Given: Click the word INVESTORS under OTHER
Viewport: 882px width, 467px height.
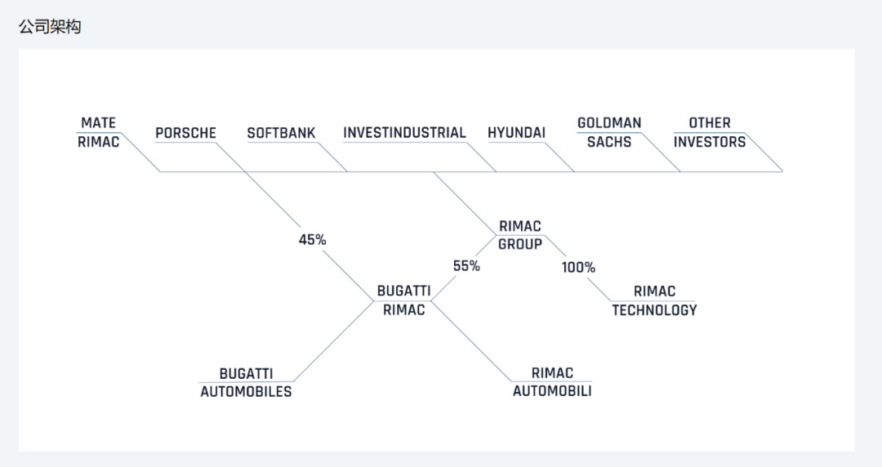Looking at the screenshot, I should coord(710,142).
